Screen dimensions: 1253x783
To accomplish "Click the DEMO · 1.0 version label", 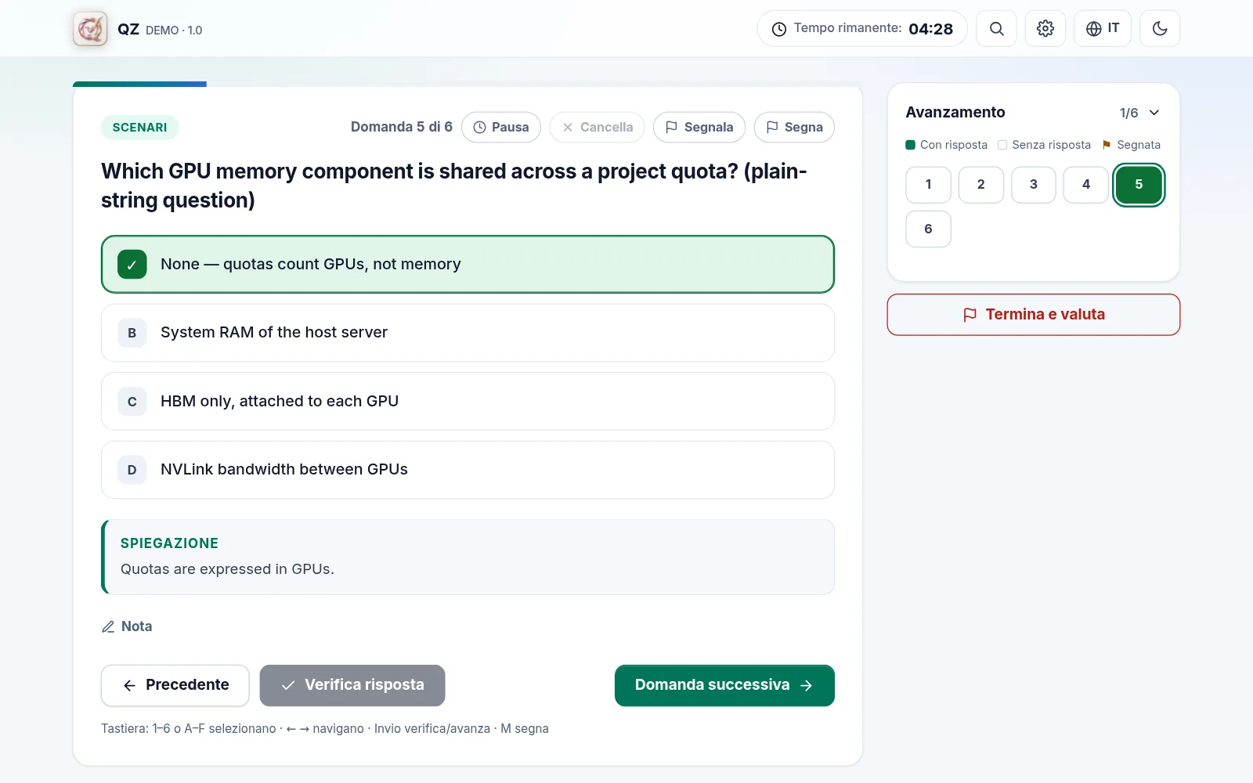I will click(174, 30).
